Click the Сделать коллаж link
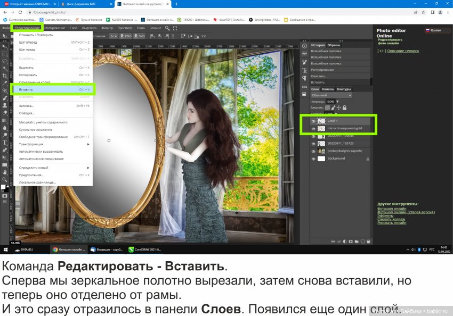 (391, 219)
